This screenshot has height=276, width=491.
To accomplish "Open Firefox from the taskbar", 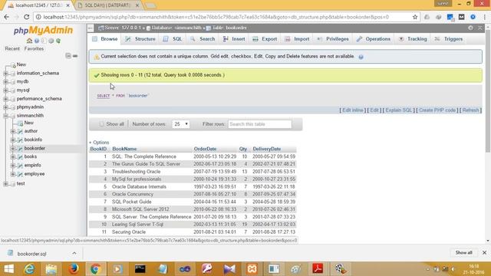I will click(x=74, y=269).
